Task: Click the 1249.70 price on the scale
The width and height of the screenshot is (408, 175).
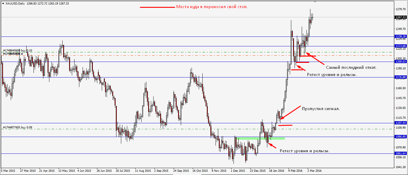Action: point(400,29)
